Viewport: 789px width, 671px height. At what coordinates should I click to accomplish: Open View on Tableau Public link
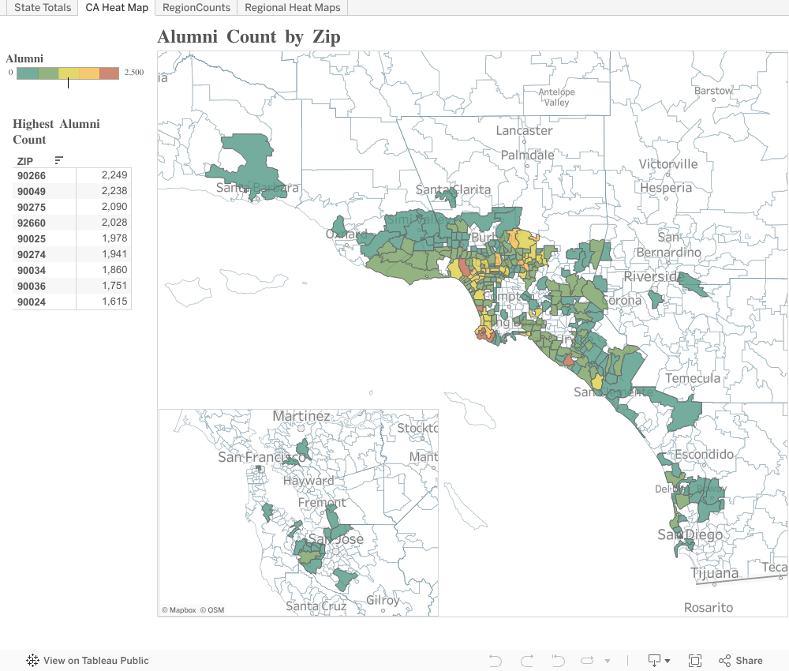(95, 661)
